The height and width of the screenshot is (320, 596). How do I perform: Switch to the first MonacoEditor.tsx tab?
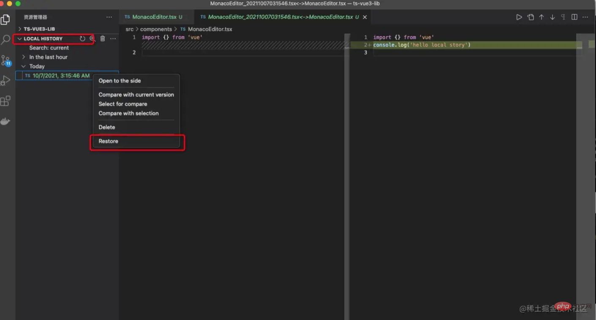click(x=154, y=17)
